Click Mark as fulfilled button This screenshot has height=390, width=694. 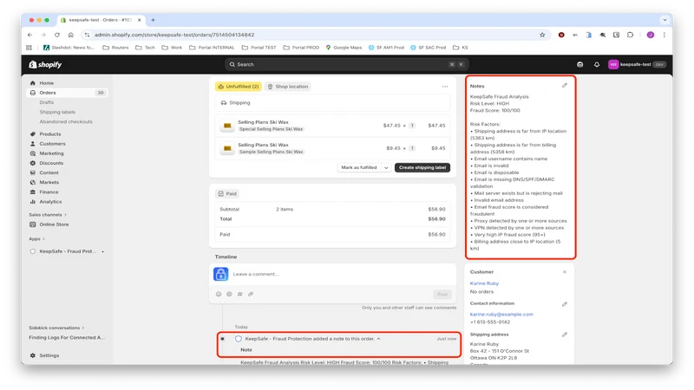tap(359, 167)
